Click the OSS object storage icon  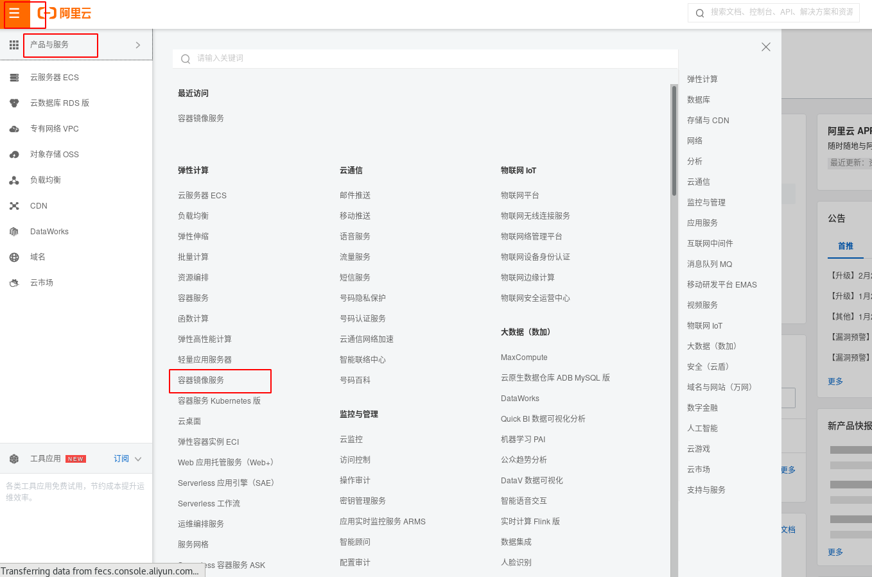click(x=14, y=155)
